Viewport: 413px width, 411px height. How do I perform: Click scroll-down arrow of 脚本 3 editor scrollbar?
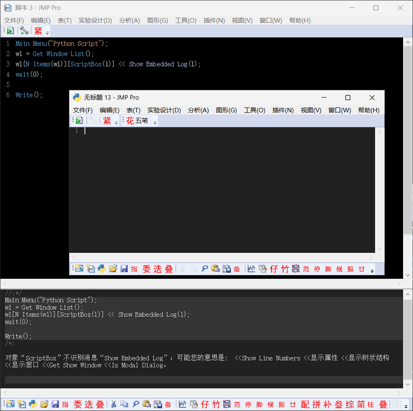pyautogui.click(x=408, y=275)
